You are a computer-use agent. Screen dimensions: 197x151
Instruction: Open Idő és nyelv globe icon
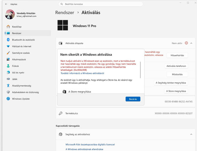pyautogui.click(x=8, y=72)
